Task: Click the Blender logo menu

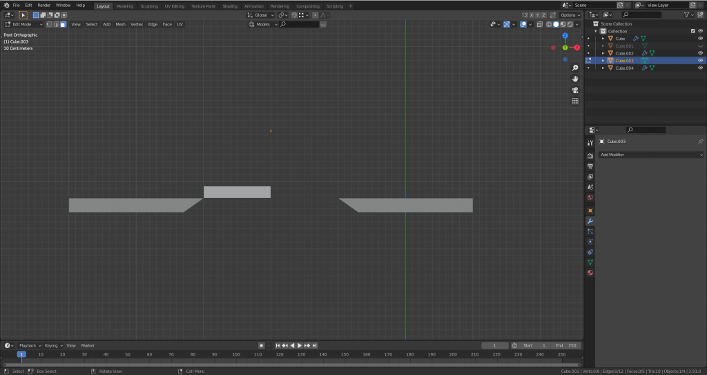Action: pyautogui.click(x=6, y=6)
